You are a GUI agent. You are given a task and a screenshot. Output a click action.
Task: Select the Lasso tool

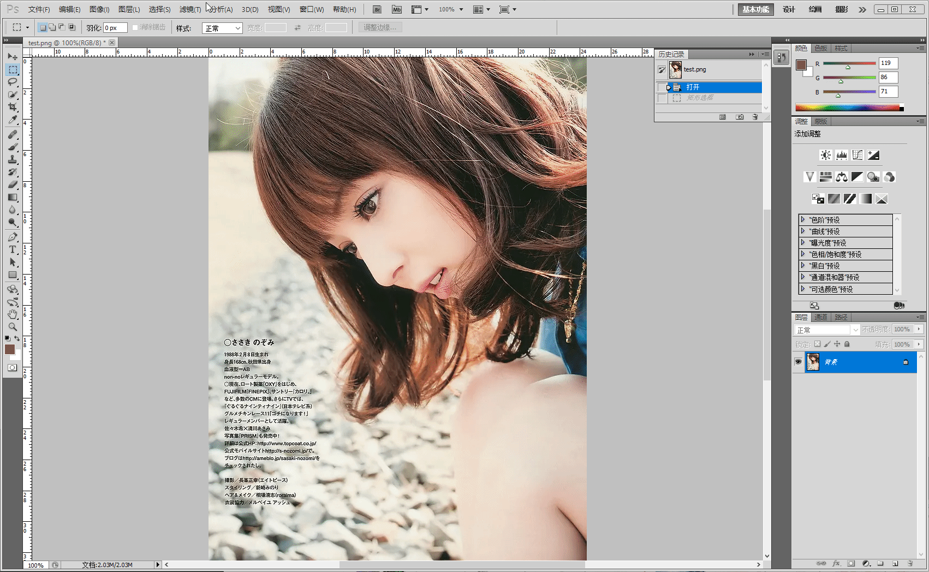12,82
